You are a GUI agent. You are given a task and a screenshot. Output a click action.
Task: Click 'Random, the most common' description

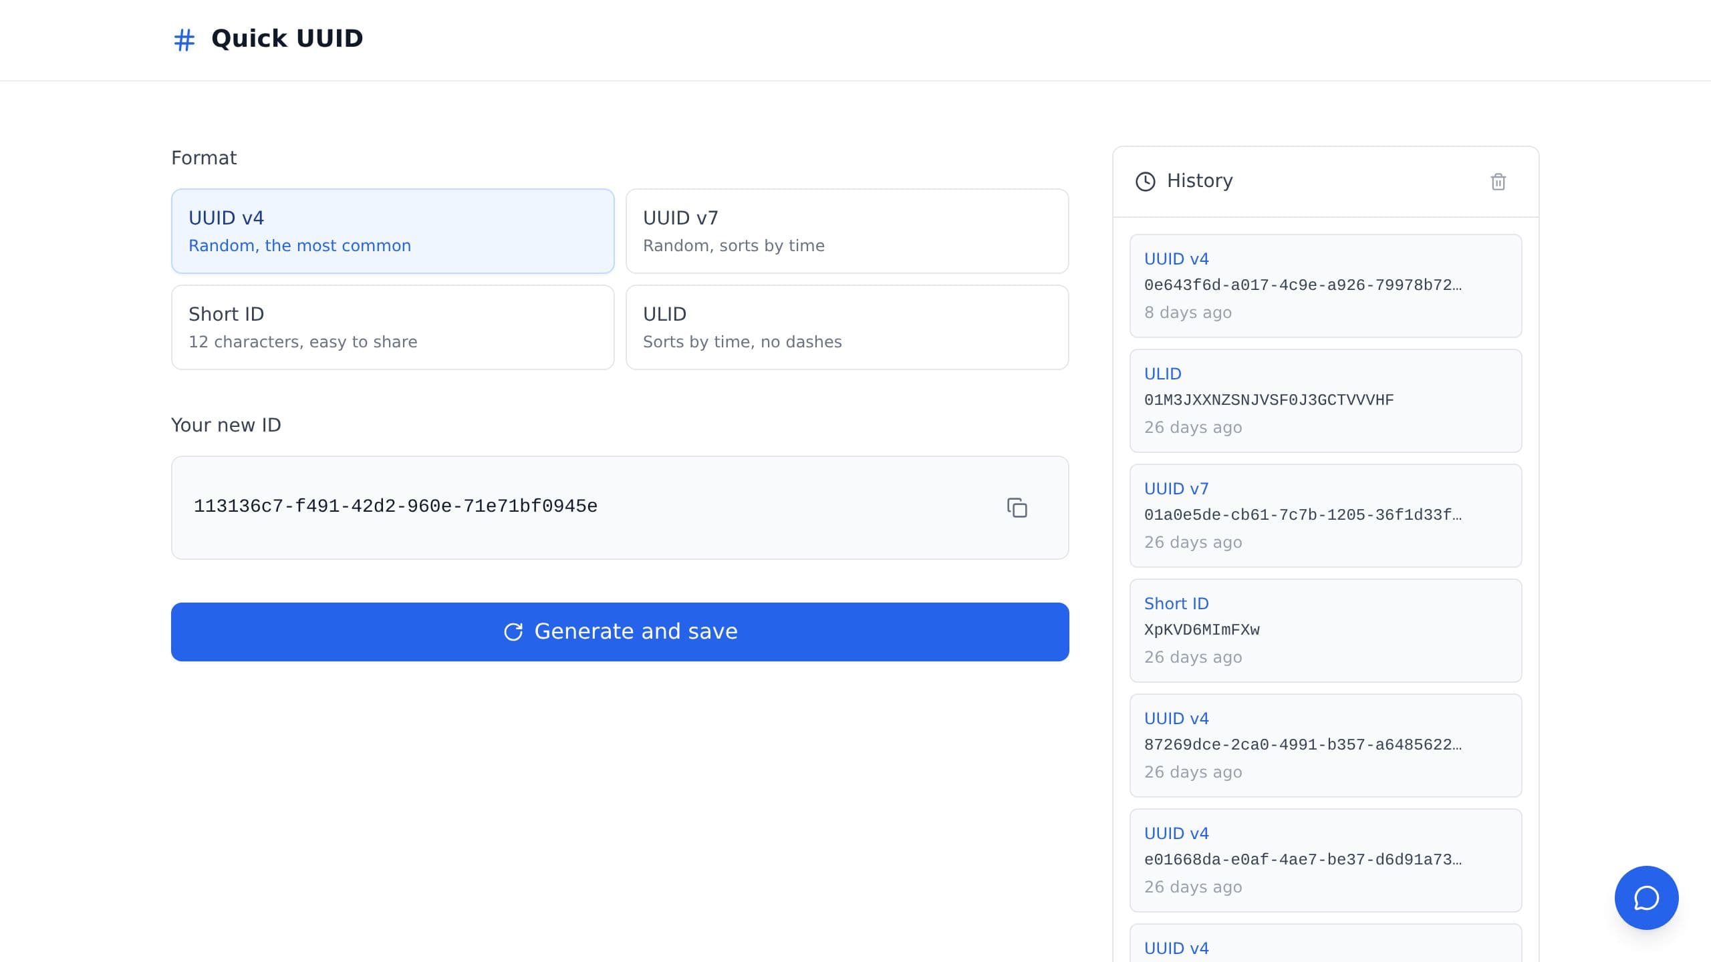click(299, 246)
